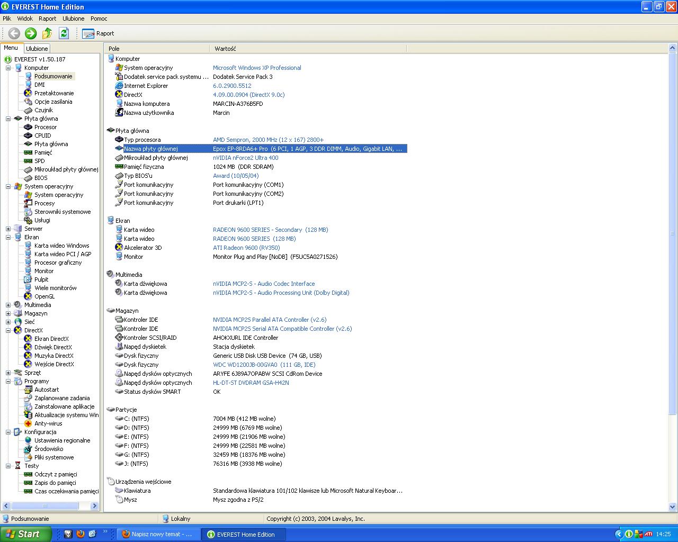This screenshot has height=542, width=678.
Task: Select the Nazwa płyty głównej row
Action: (x=261, y=149)
